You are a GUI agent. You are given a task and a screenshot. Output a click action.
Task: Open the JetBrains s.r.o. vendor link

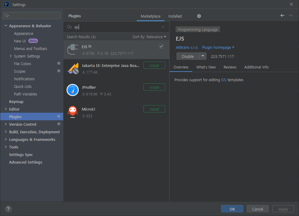point(187,48)
